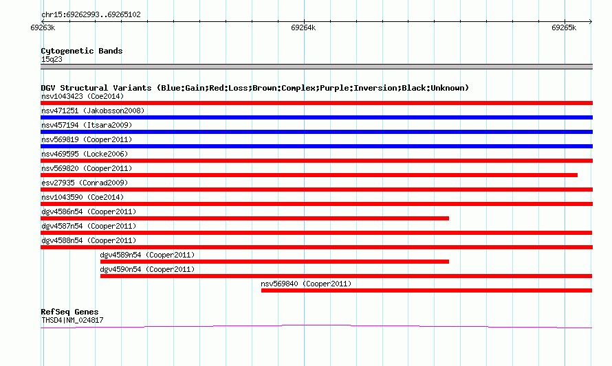The height and width of the screenshot is (366, 612).
Task: Open variant label dgv4590n54 (Cooper2011)
Action: click(147, 269)
